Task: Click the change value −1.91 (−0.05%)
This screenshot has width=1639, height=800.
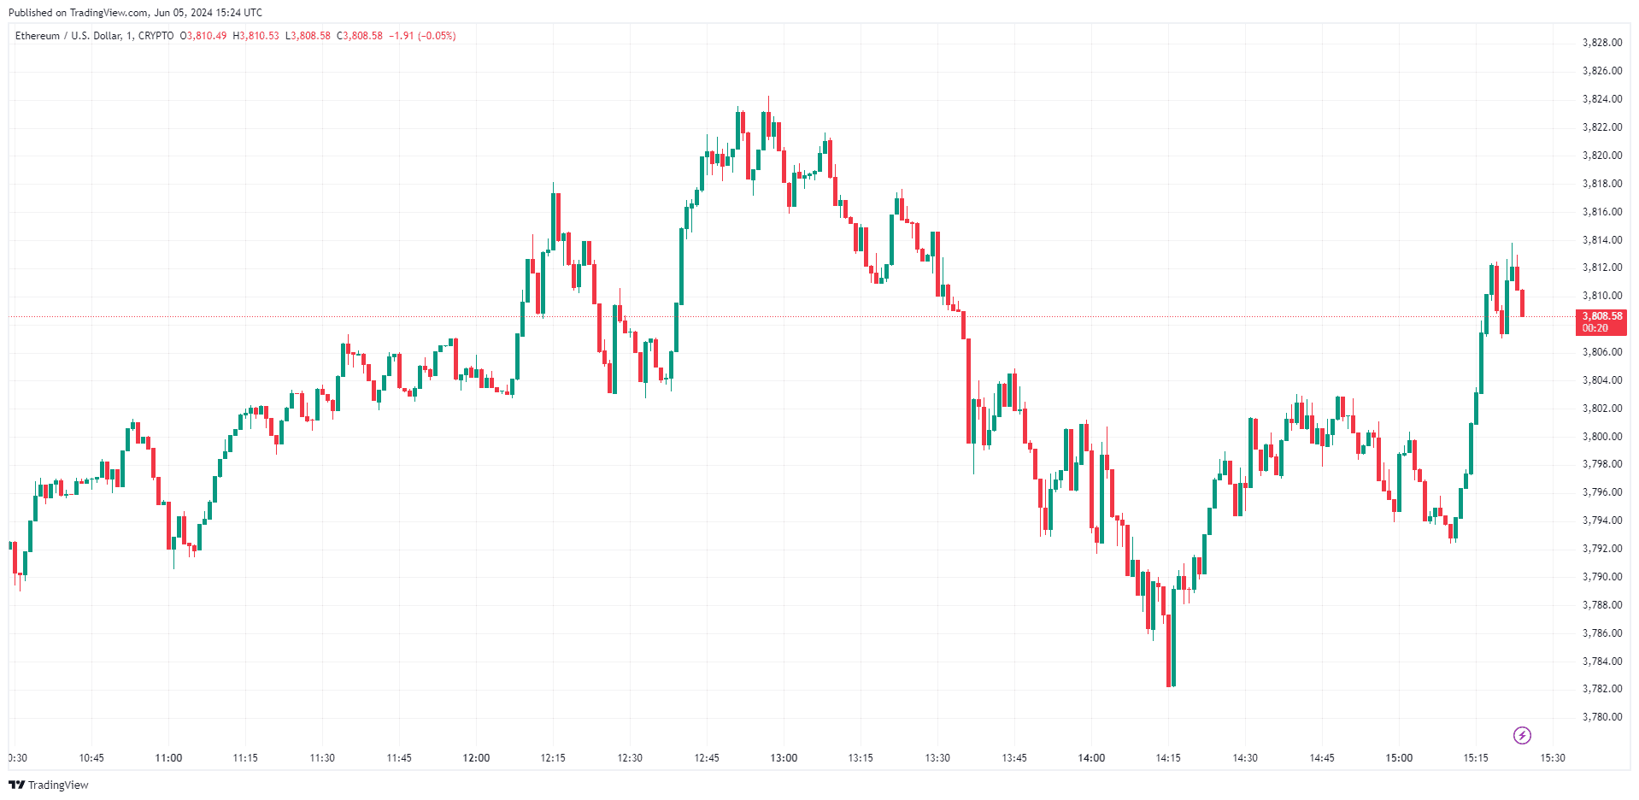Action: (x=422, y=36)
